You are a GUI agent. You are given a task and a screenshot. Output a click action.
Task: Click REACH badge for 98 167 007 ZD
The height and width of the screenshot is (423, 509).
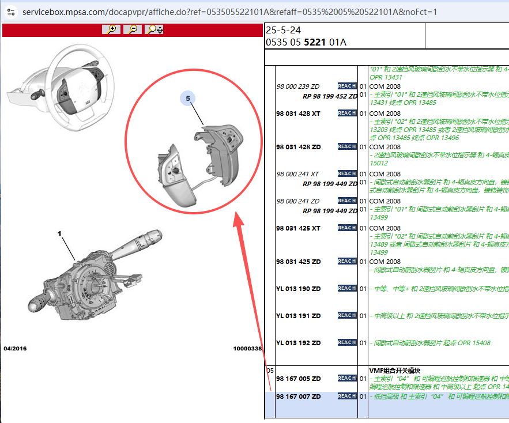(x=347, y=396)
